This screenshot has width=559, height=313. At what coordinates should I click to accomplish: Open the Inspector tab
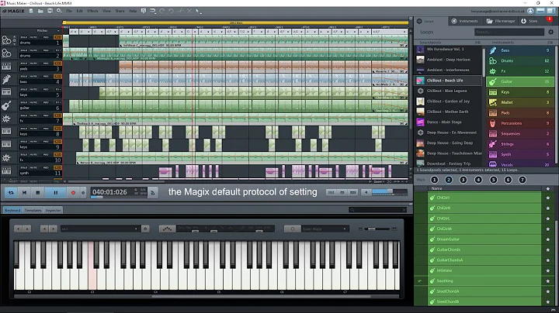click(x=53, y=210)
